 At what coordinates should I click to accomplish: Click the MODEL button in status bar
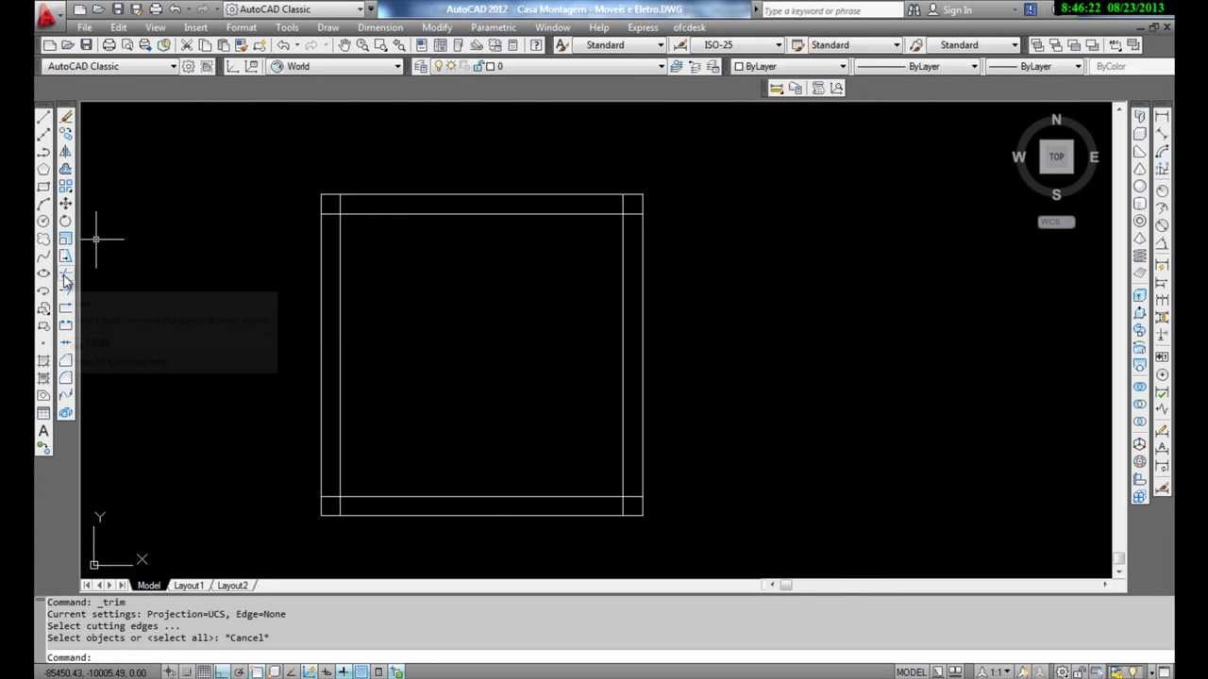pos(911,671)
